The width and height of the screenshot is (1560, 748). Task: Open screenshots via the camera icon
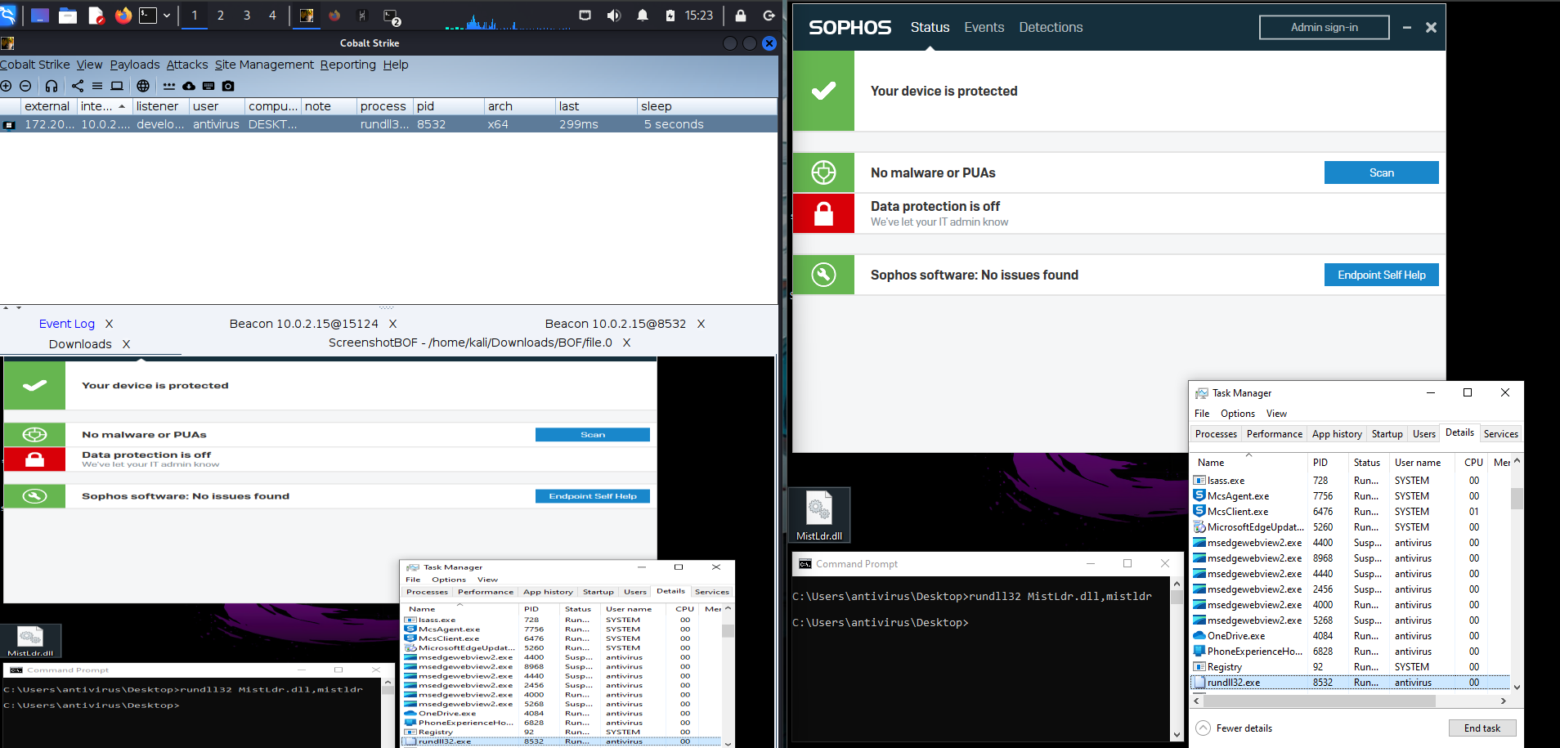click(x=228, y=86)
